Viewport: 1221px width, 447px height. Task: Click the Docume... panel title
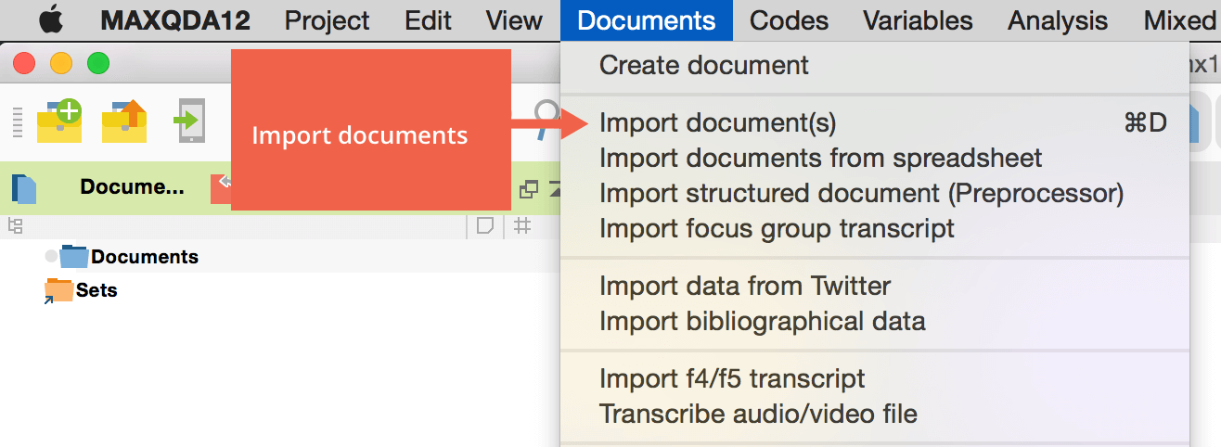(132, 186)
